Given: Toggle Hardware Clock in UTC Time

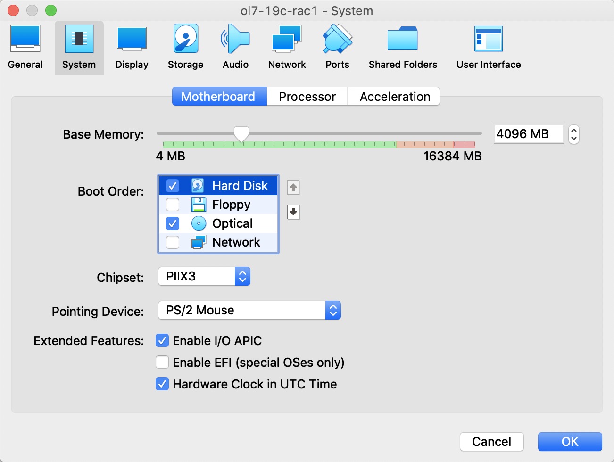Looking at the screenshot, I should 162,384.
